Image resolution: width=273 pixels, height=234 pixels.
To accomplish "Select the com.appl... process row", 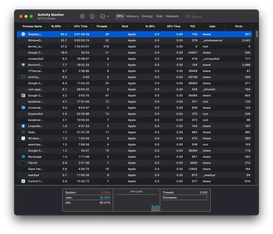I will coord(134,89).
